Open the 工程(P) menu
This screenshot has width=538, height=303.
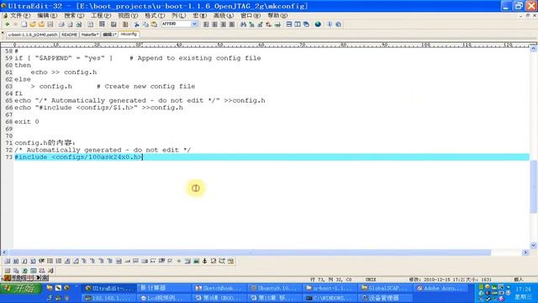[101, 15]
